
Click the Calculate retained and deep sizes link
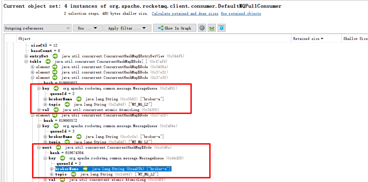tap(185, 13)
